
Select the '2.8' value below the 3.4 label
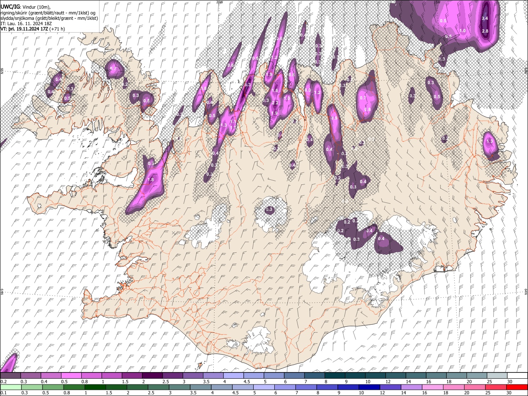click(x=485, y=31)
